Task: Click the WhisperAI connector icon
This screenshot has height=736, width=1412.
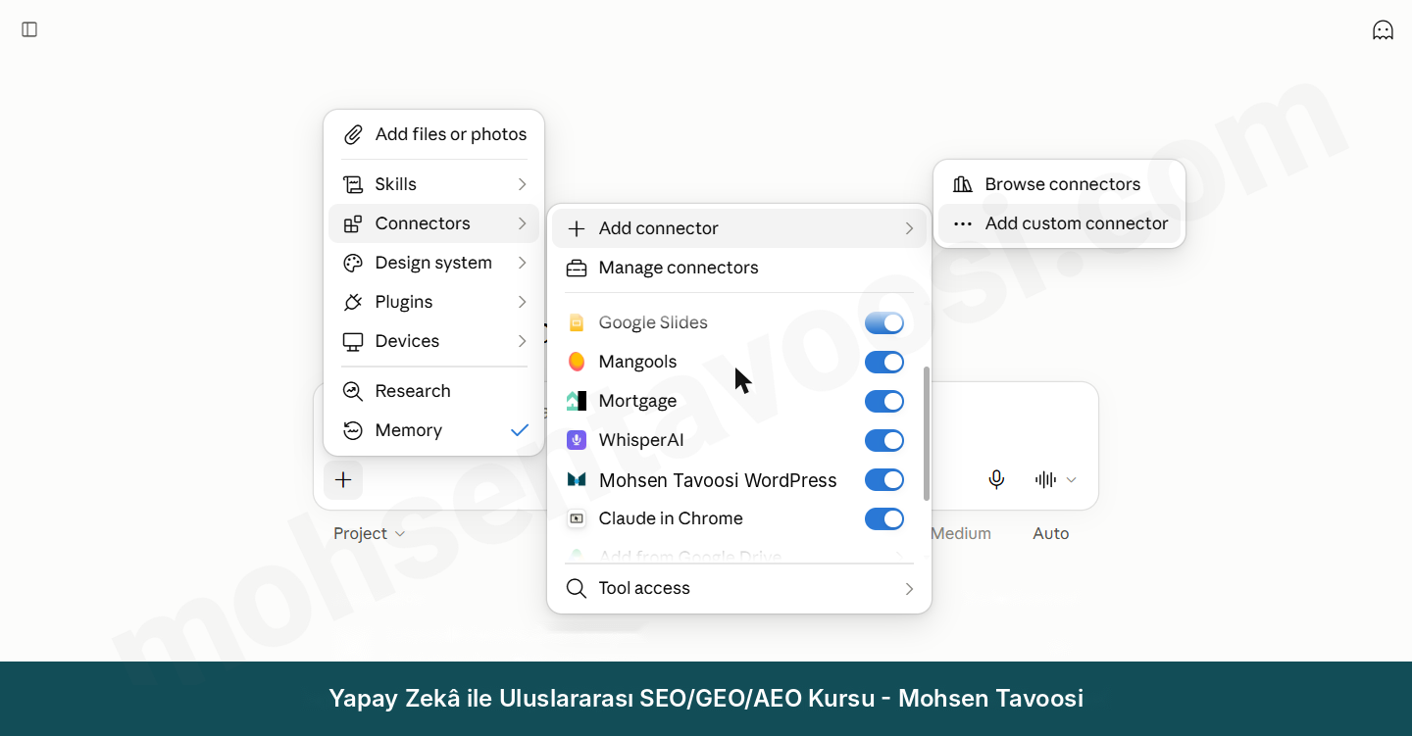Action: click(x=577, y=440)
